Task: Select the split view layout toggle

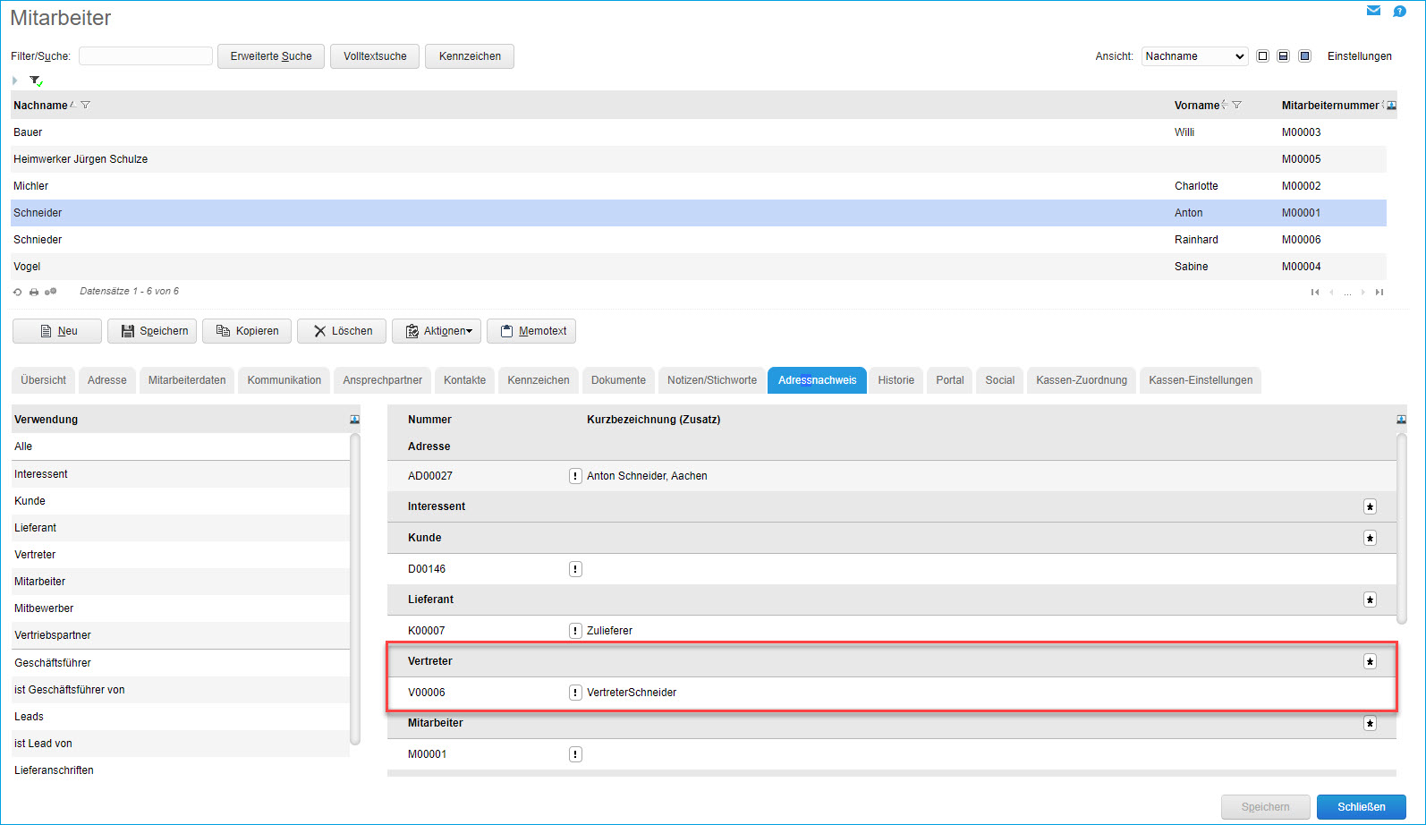Action: point(1283,56)
